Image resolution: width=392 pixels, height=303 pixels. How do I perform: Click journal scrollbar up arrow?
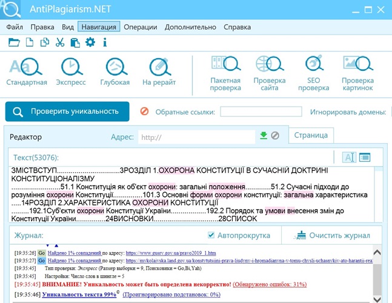point(377,252)
